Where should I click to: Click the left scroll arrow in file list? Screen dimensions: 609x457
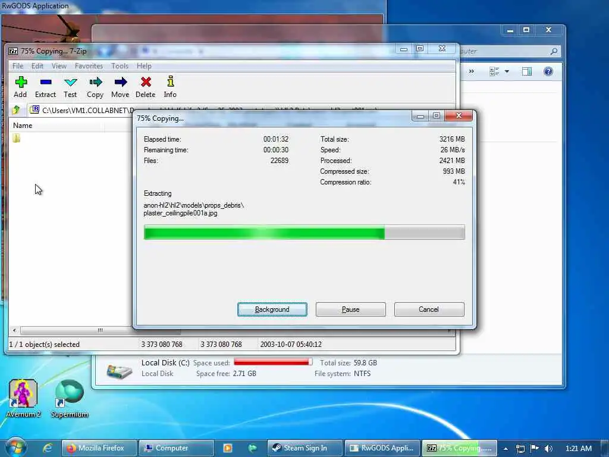coord(14,330)
